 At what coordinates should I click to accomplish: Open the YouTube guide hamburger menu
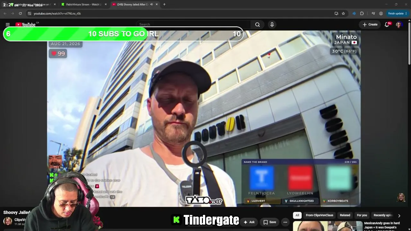[8, 24]
